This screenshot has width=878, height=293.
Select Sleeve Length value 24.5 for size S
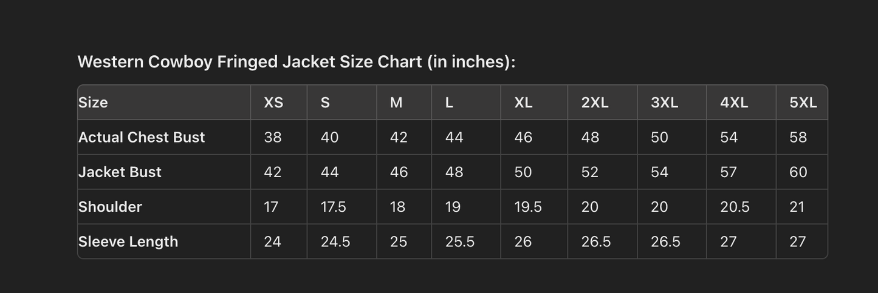pos(335,241)
